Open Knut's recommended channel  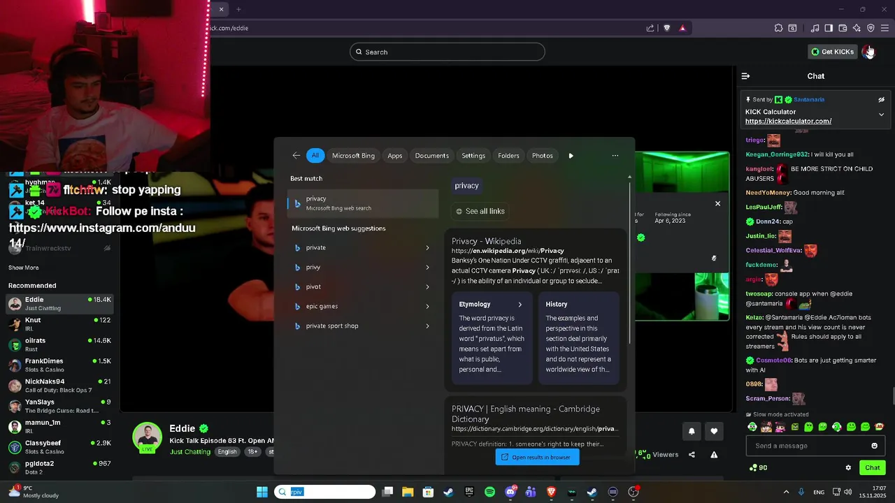point(59,324)
